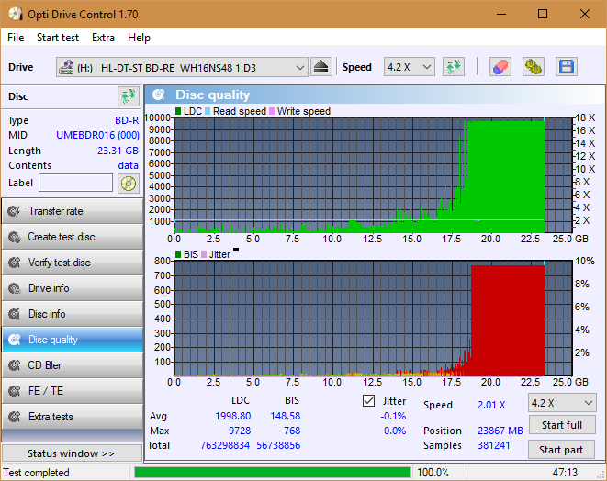Expand the 4.2 X speed dropdown near Start full
The width and height of the screenshot is (607, 481).
(561, 402)
